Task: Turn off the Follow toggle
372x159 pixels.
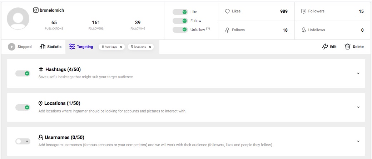Action: pyautogui.click(x=180, y=21)
